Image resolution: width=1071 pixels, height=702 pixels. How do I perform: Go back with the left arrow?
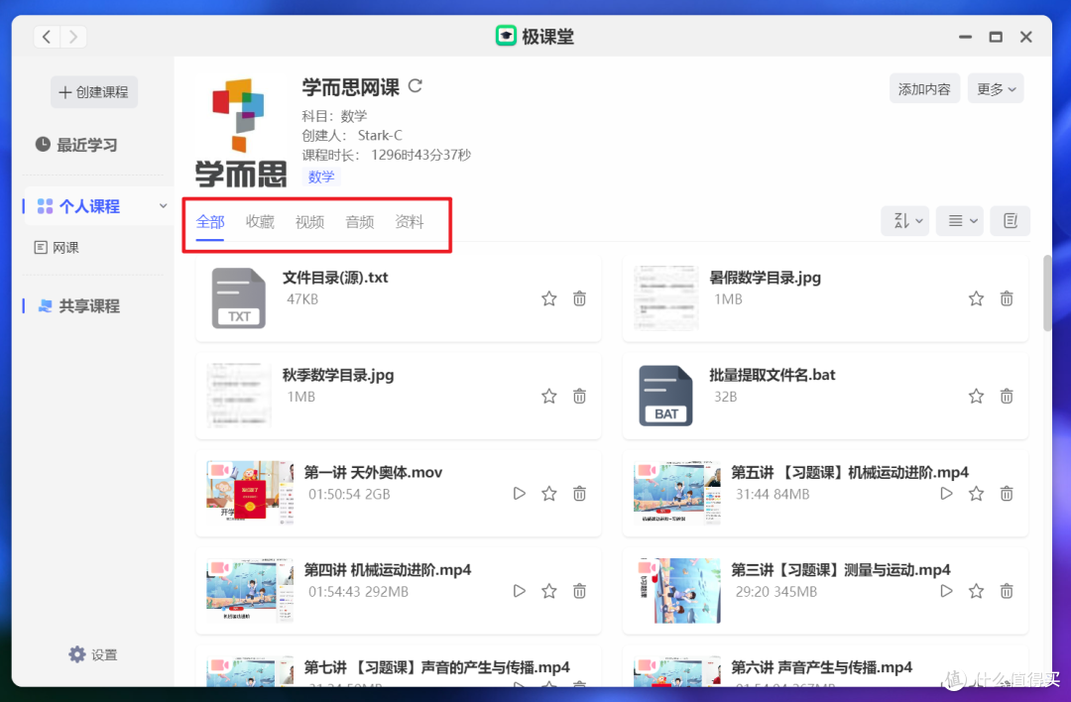[x=47, y=37]
